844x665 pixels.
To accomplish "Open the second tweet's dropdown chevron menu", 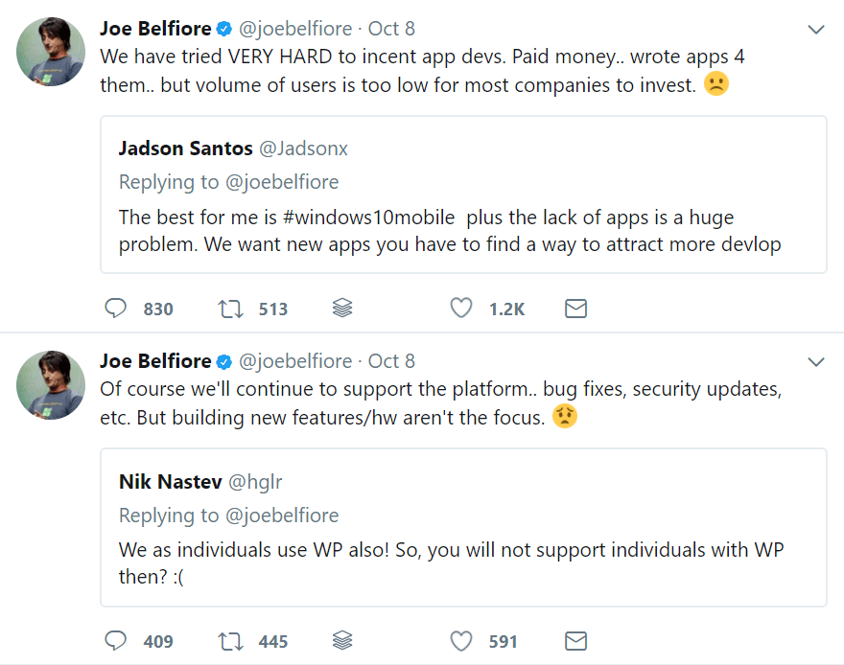I will pyautogui.click(x=816, y=362).
